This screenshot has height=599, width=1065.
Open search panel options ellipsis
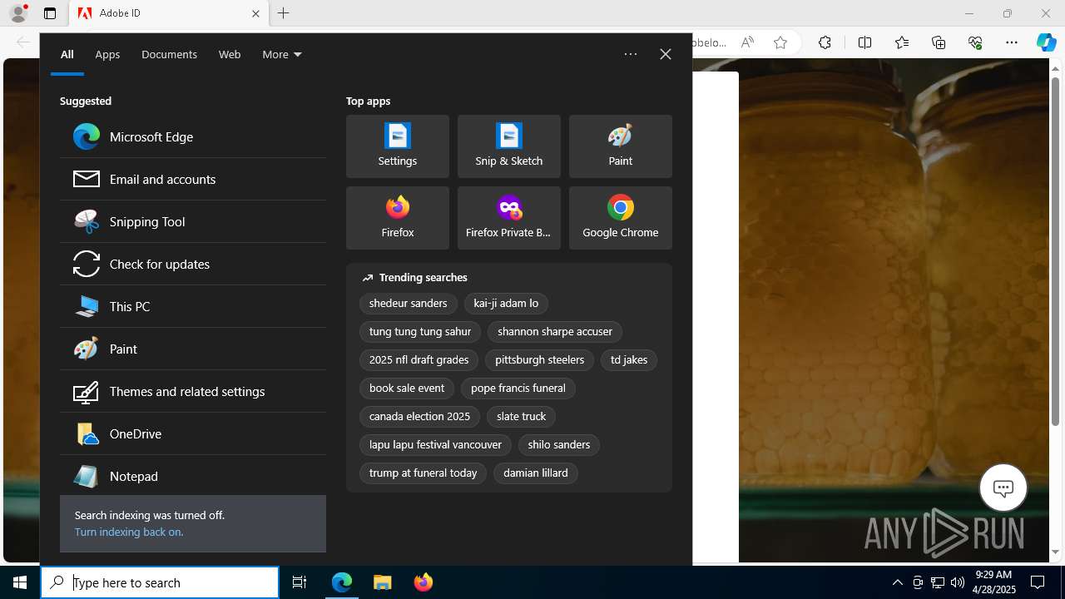pyautogui.click(x=631, y=54)
